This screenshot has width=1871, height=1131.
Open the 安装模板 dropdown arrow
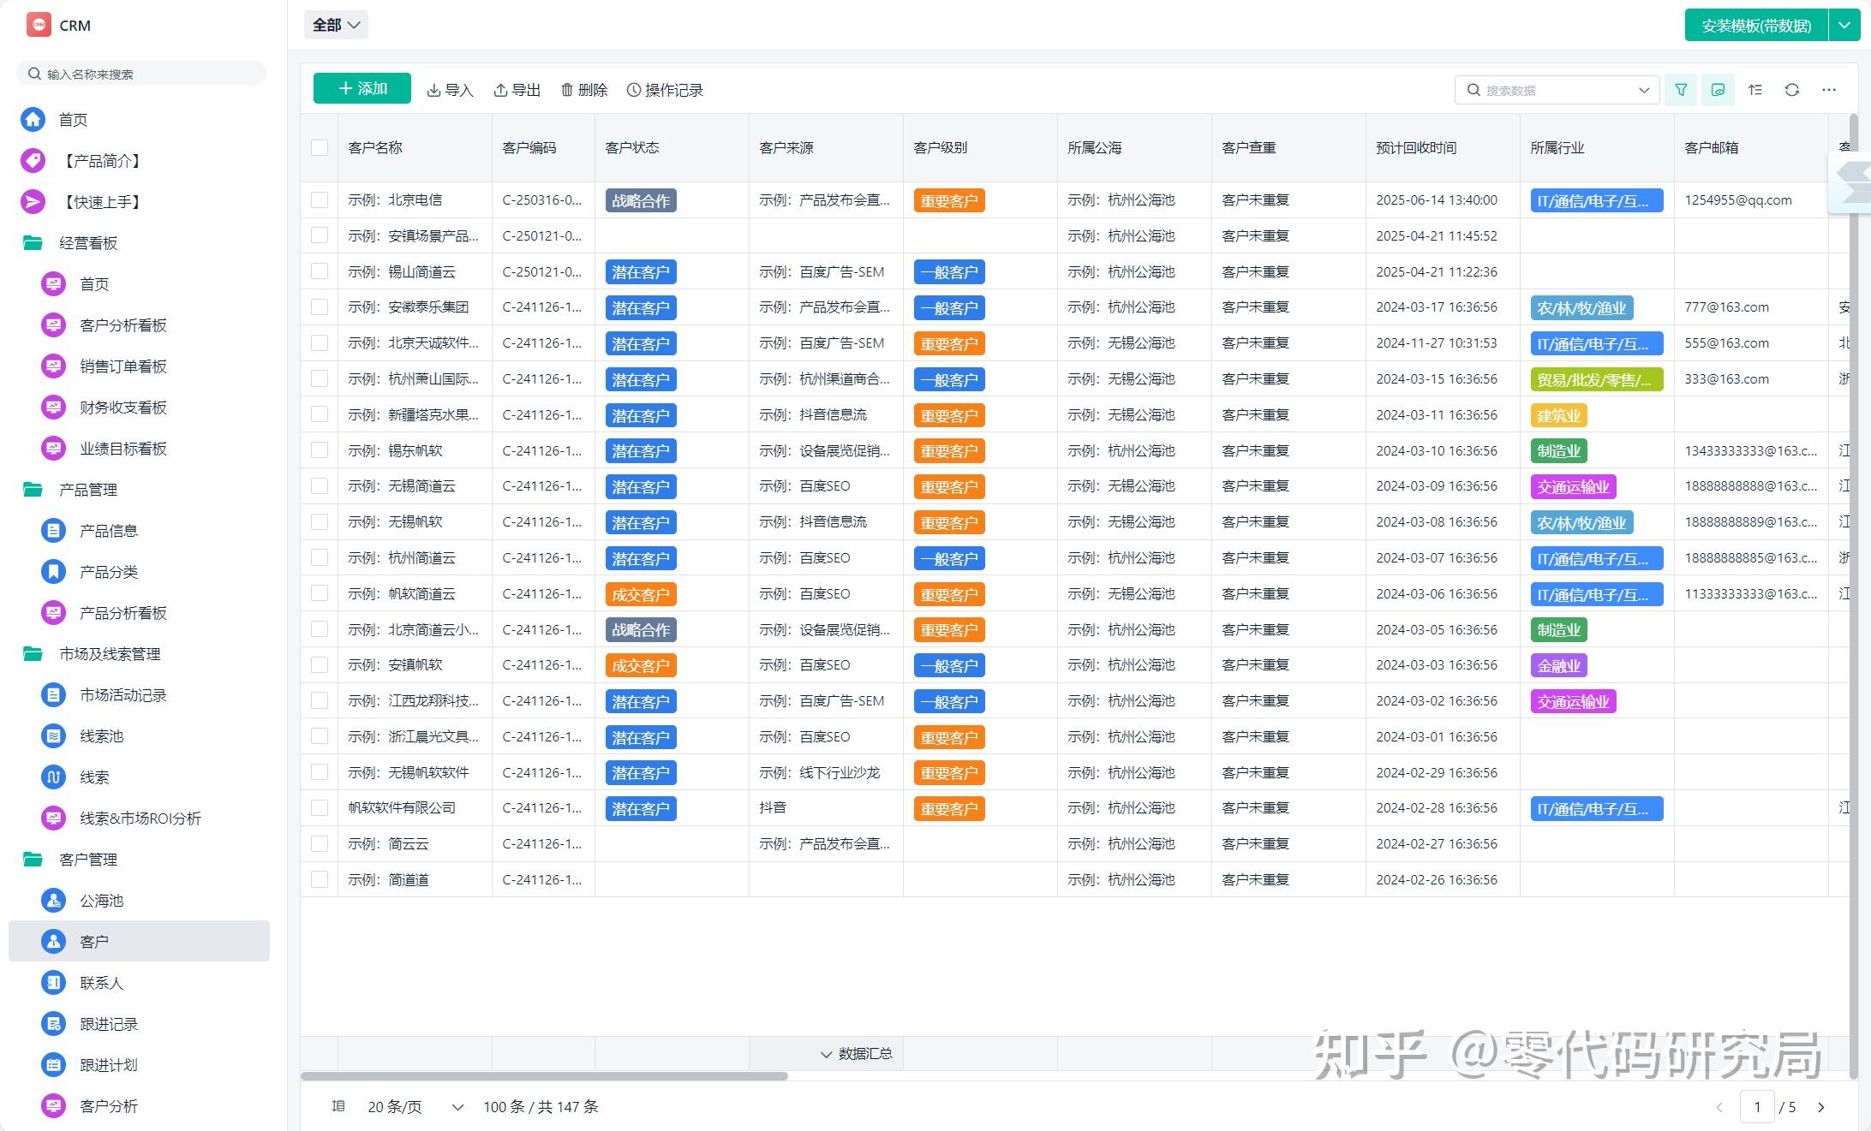click(x=1844, y=25)
